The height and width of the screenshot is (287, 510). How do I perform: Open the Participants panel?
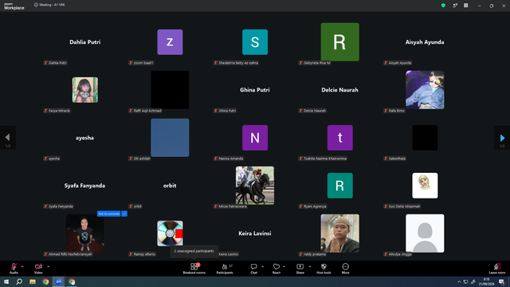tap(225, 268)
